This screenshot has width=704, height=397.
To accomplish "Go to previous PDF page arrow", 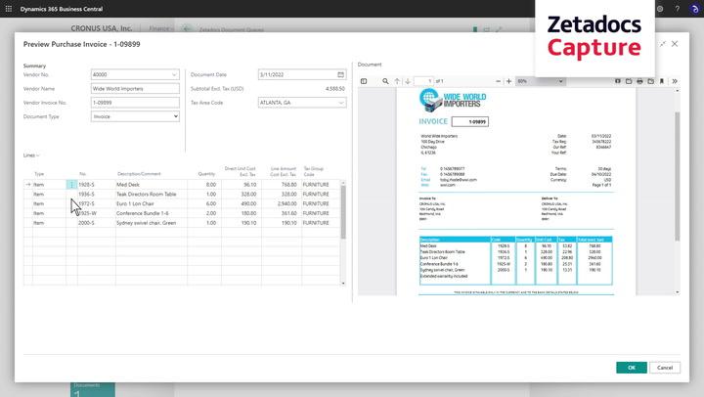I will [397, 81].
